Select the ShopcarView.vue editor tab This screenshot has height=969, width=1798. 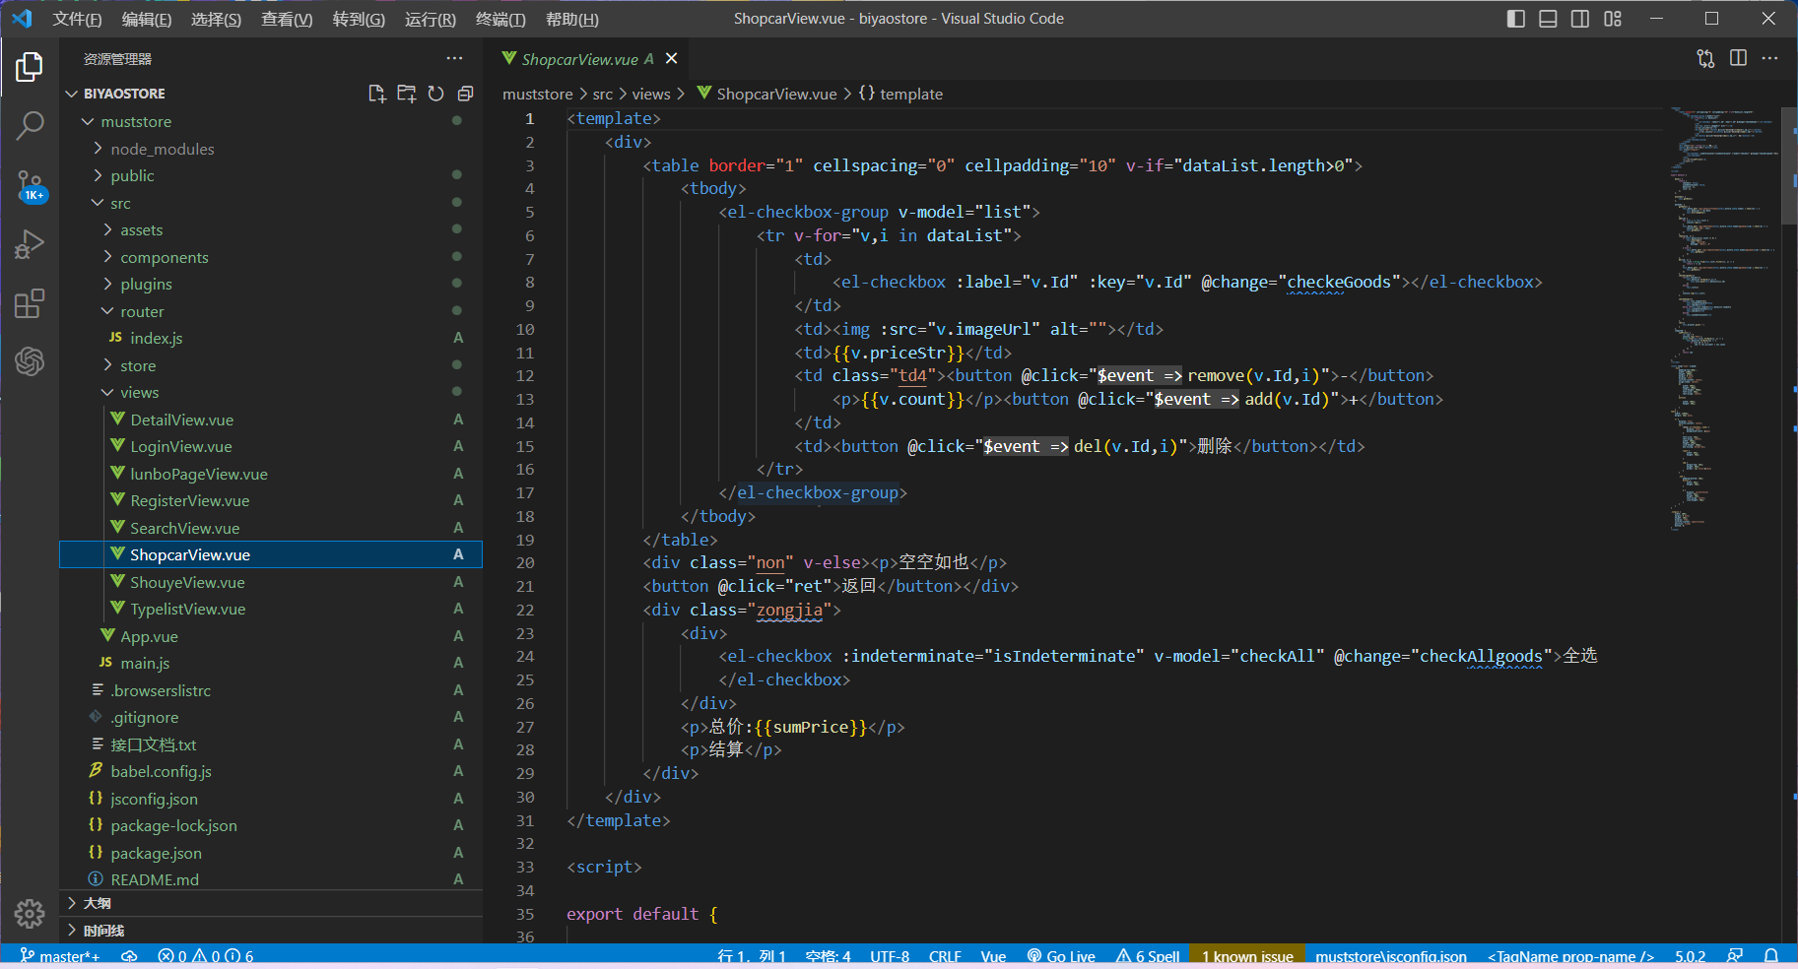click(x=587, y=59)
